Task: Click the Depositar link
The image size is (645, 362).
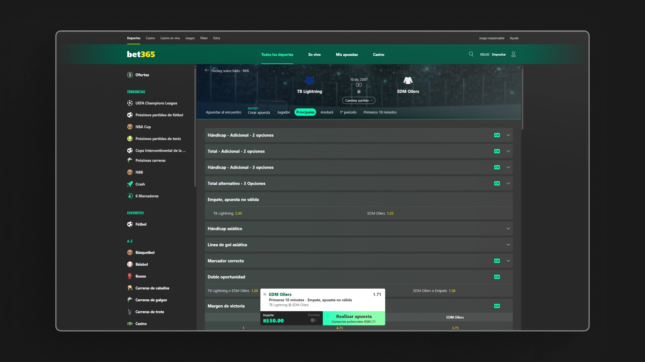Action: click(x=499, y=55)
